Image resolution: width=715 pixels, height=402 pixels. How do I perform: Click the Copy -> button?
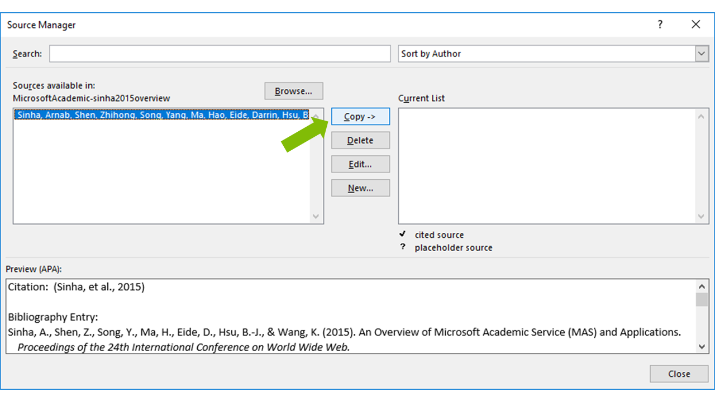pos(360,117)
